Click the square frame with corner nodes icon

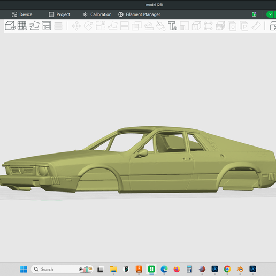click(x=208, y=26)
